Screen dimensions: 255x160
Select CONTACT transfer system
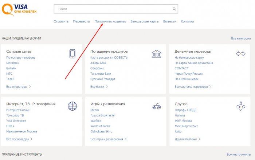(x=181, y=68)
